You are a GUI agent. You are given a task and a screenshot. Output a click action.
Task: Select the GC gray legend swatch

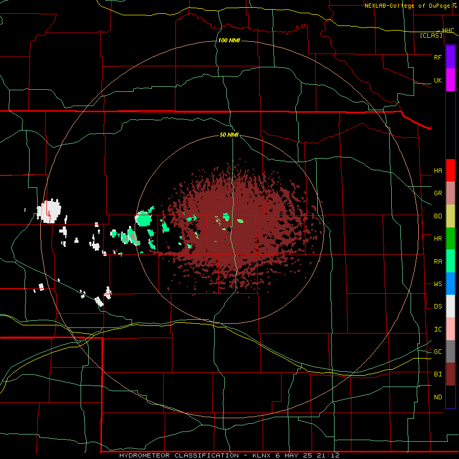point(450,351)
